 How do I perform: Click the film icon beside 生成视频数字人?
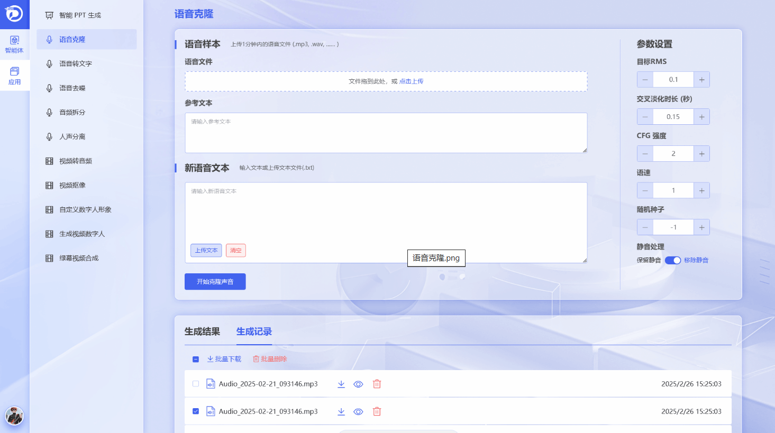pos(49,234)
